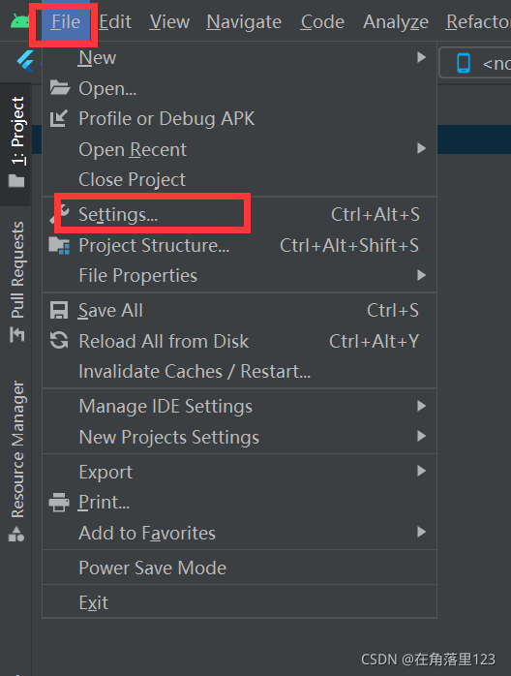Image resolution: width=511 pixels, height=676 pixels.
Task: Open the Edit menu
Action: pos(115,21)
